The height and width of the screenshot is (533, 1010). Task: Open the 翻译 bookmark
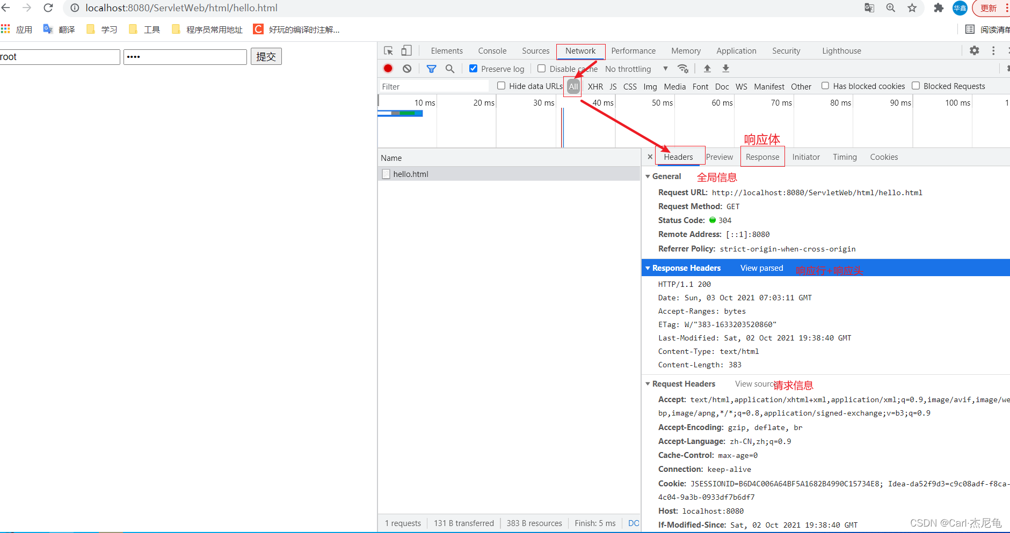[x=60, y=29]
